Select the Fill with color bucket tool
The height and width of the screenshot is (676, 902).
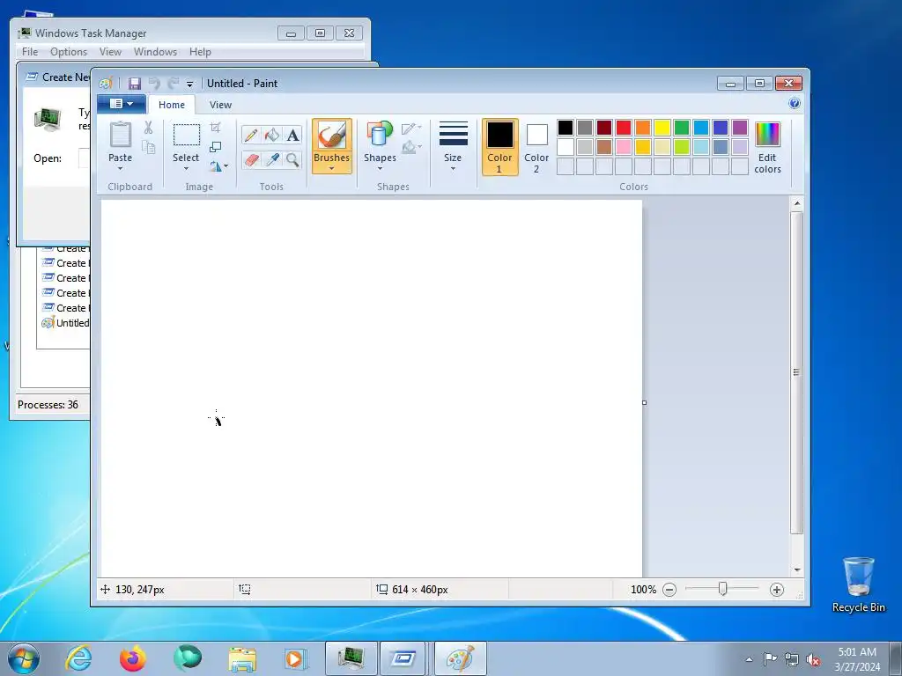(x=271, y=135)
